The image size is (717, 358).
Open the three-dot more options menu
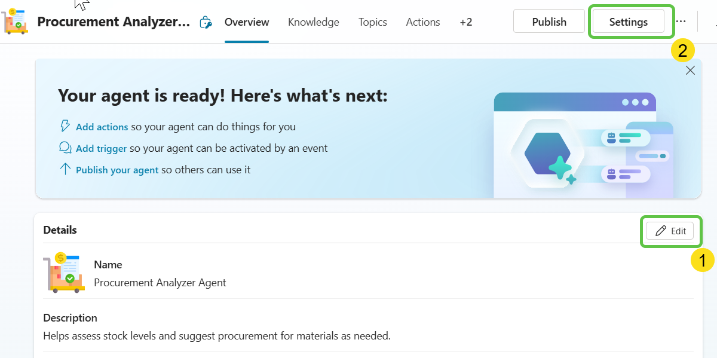[x=681, y=22]
